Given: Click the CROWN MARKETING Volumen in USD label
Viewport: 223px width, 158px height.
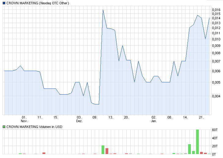Looking at the screenshot, I should 34,126.
